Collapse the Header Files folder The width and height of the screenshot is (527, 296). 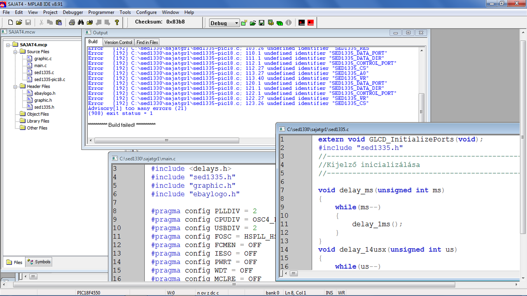16,86
